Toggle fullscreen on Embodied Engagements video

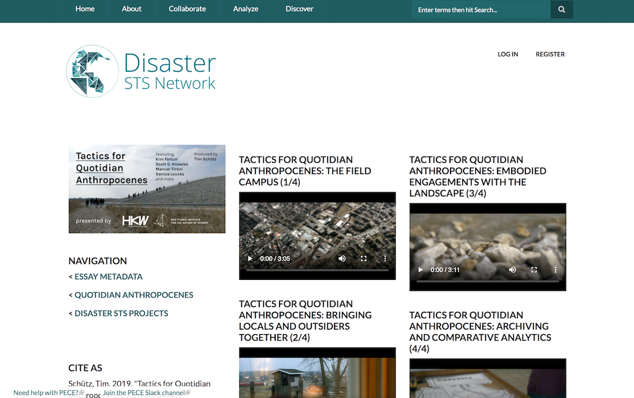[x=534, y=270]
